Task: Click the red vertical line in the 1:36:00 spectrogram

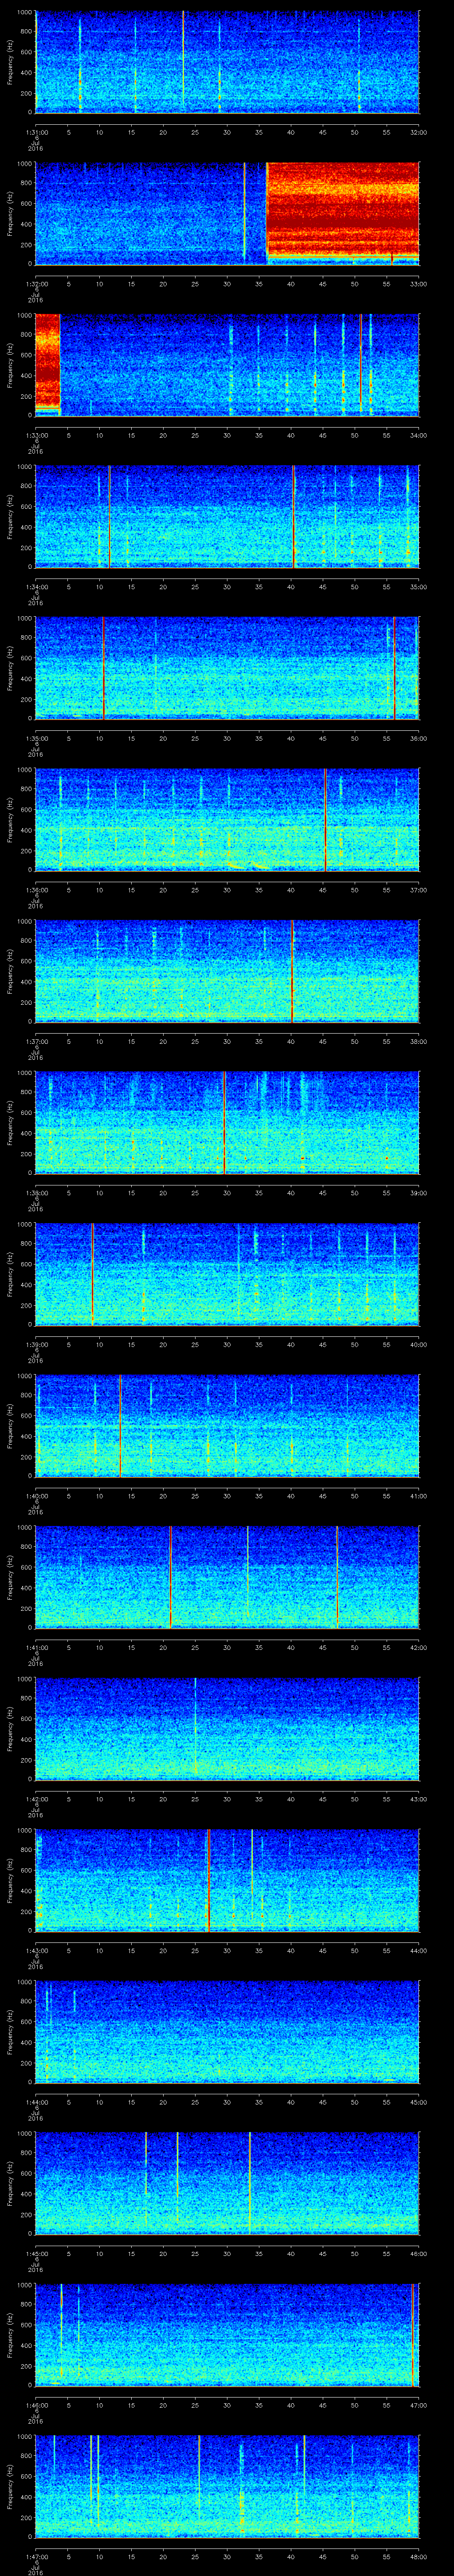Action: pyautogui.click(x=325, y=819)
